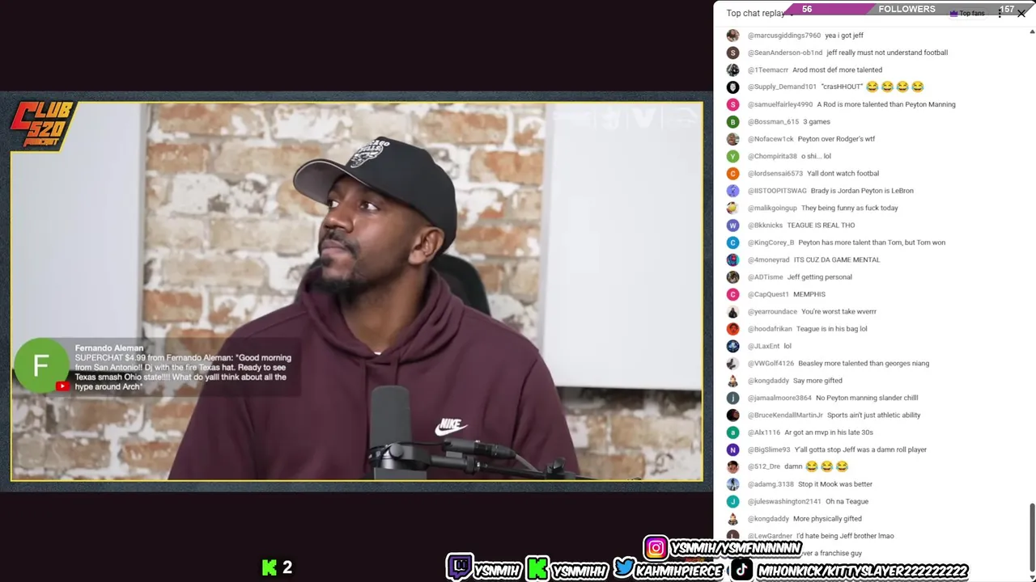
Task: Click message 'No Peyton manning slander chilll'
Action: click(x=867, y=398)
